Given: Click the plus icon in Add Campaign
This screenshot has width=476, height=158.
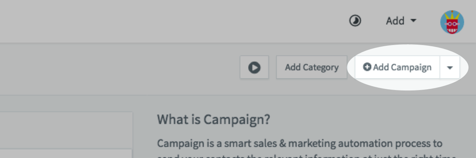Looking at the screenshot, I should (x=367, y=68).
